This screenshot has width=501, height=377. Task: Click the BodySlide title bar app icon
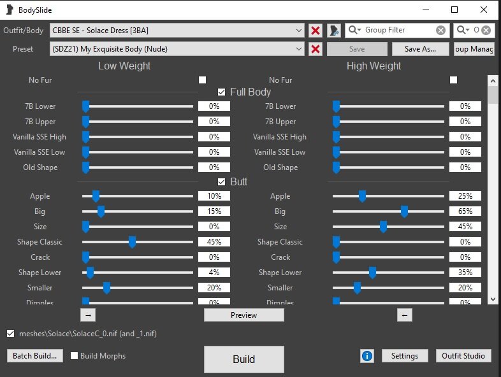(10, 10)
